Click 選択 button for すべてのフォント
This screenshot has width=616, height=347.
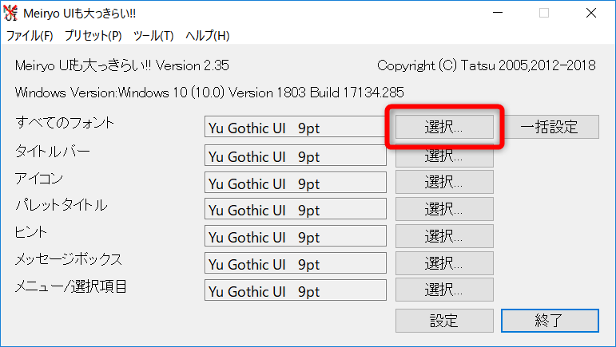click(x=444, y=127)
